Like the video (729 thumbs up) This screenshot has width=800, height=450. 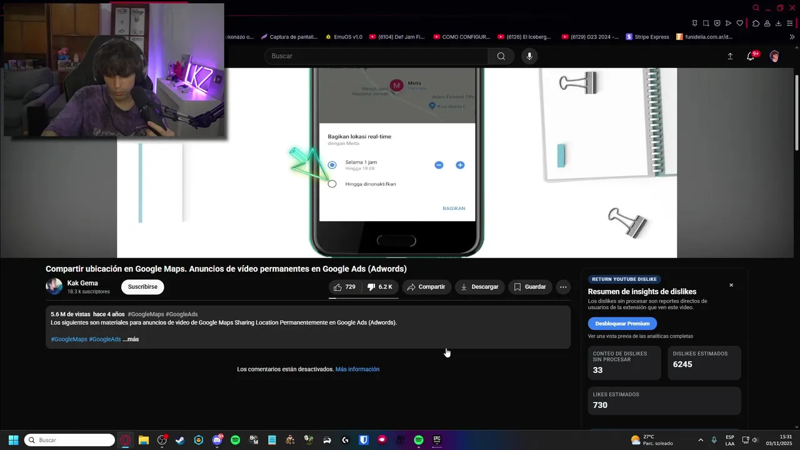[x=345, y=287]
